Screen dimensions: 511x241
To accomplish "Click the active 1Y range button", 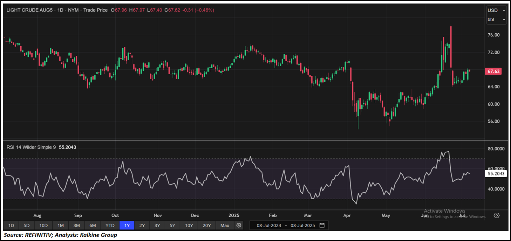I will coord(127,225).
